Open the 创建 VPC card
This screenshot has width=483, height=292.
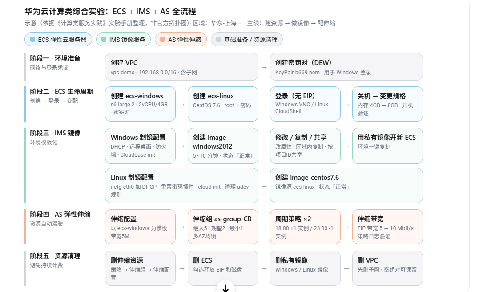pos(181,67)
